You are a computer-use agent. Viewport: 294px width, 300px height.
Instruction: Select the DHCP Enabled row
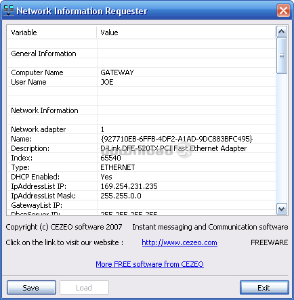(142, 177)
